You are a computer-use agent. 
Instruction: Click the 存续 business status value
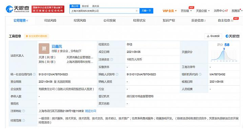point(129,45)
